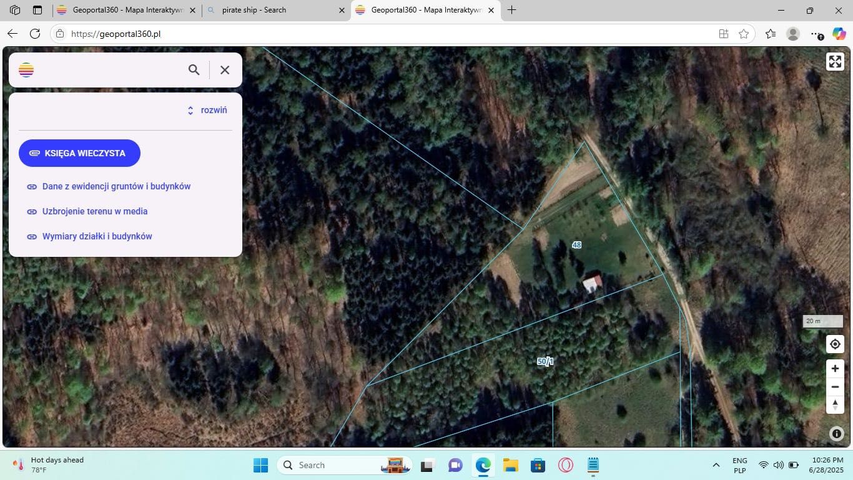Zoom out the map with minus button
Image resolution: width=853 pixels, height=480 pixels.
pos(835,386)
